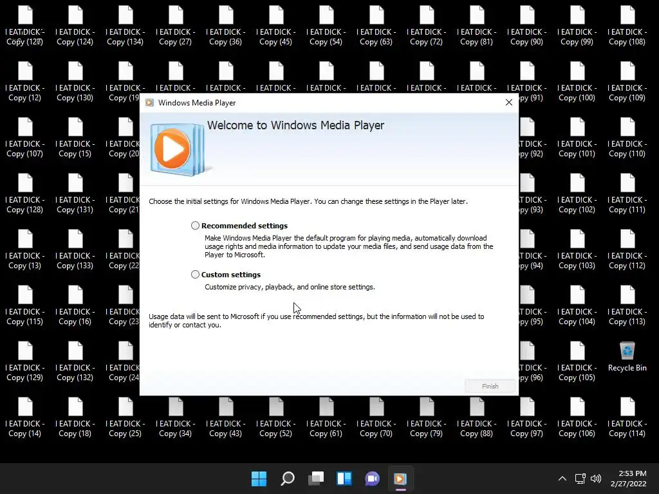This screenshot has width=659, height=494.
Task: Select the Copy (90) file icon
Action: (x=527, y=26)
